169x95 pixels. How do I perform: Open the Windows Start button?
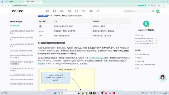tap(55, 93)
